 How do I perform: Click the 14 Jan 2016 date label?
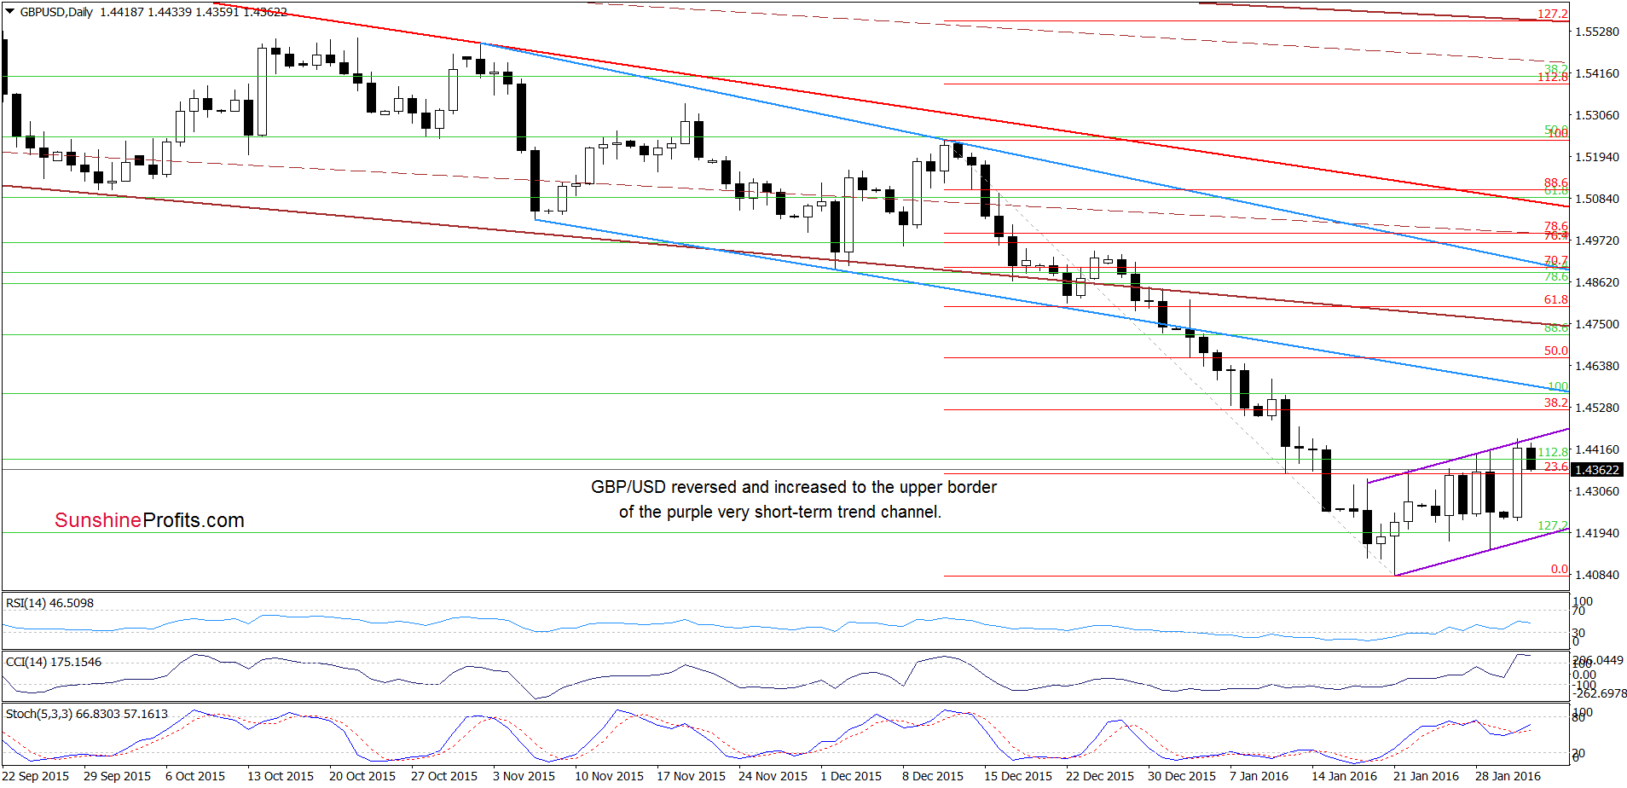click(1344, 776)
